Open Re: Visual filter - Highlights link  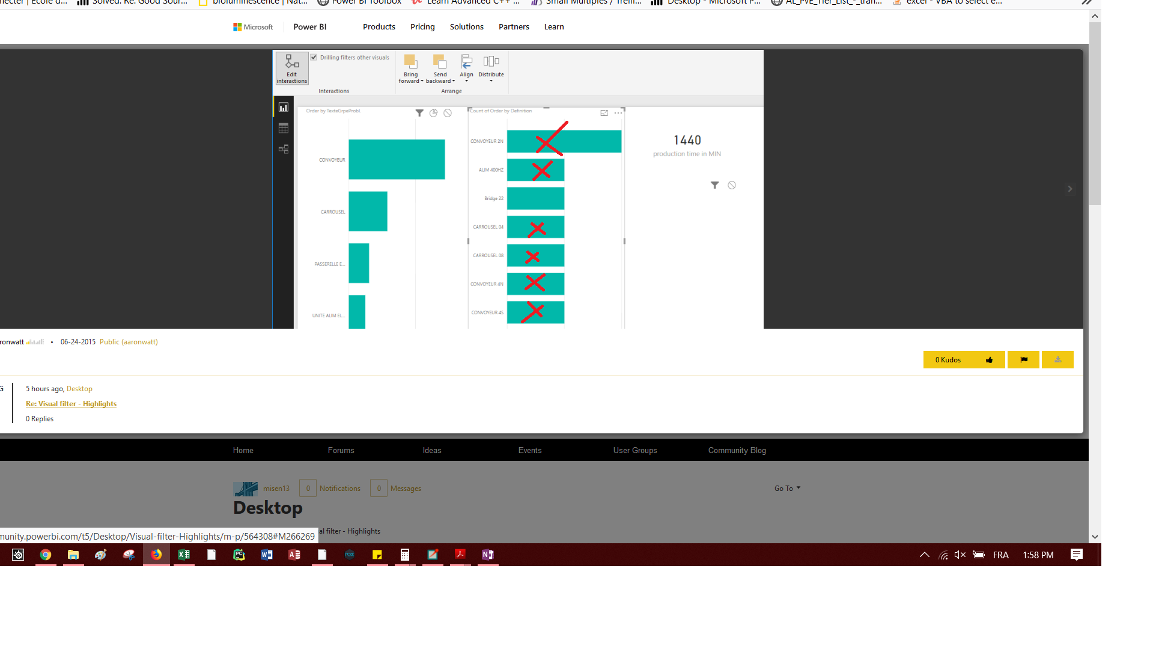71,404
